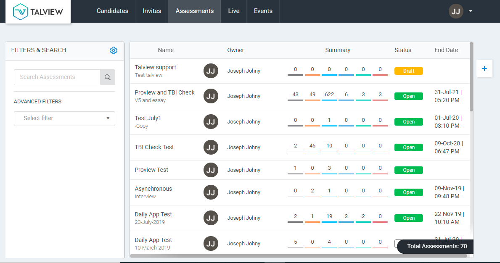Click Open status of Test July1
The image size is (500, 263).
[408, 122]
